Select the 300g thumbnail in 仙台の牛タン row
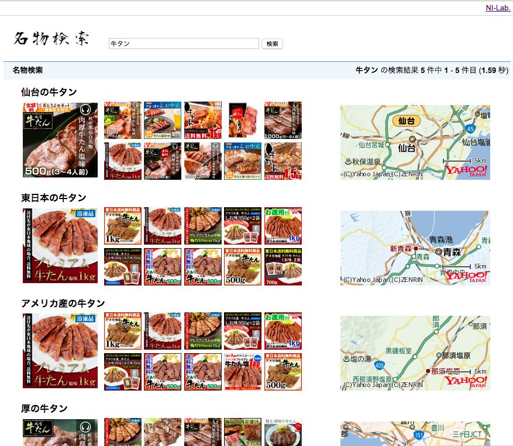The height and width of the screenshot is (446, 513). [123, 120]
